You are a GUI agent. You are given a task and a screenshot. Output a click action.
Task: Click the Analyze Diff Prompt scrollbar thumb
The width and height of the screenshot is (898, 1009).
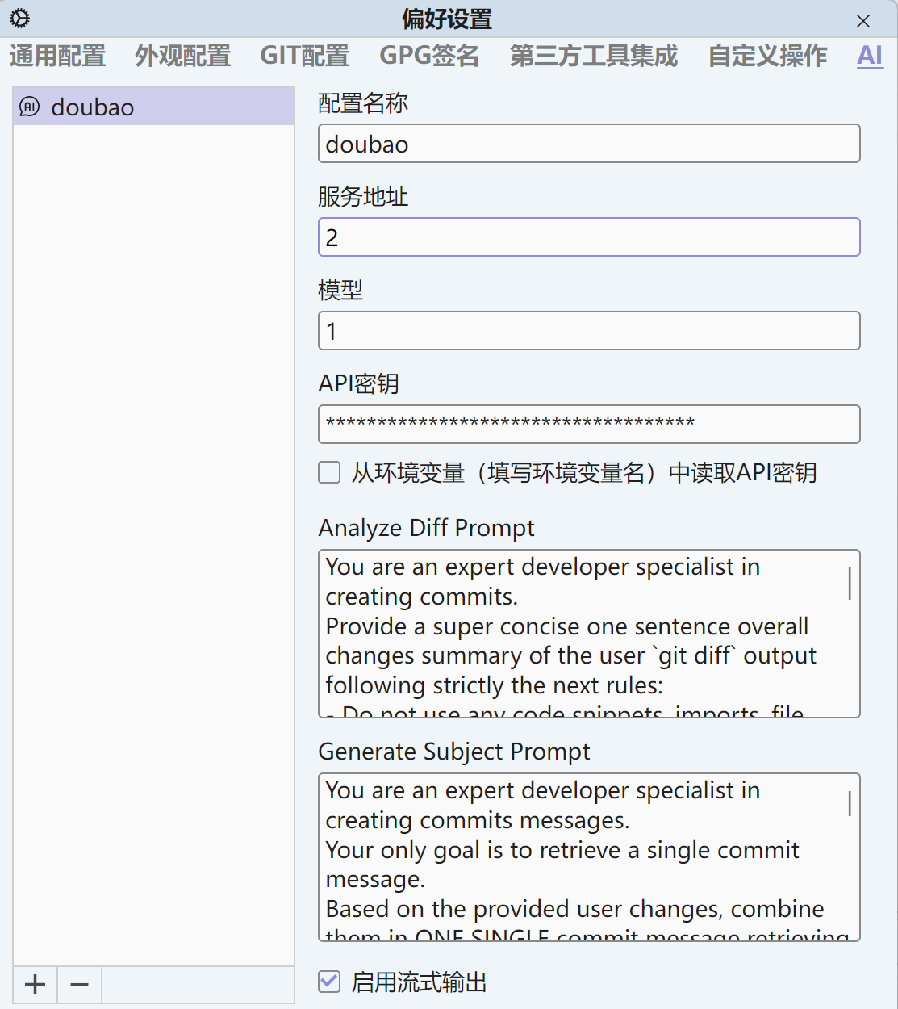tap(850, 583)
